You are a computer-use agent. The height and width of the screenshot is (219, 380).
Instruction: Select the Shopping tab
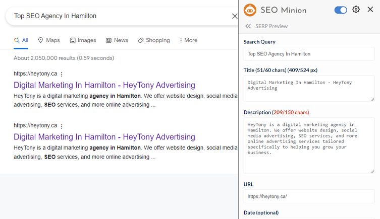(155, 40)
